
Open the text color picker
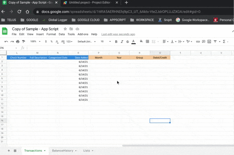tap(134, 42)
